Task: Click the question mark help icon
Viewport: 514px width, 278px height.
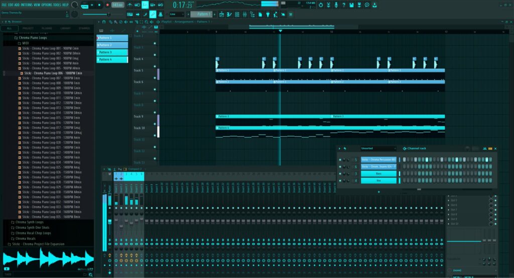Action: pyautogui.click(x=344, y=5)
